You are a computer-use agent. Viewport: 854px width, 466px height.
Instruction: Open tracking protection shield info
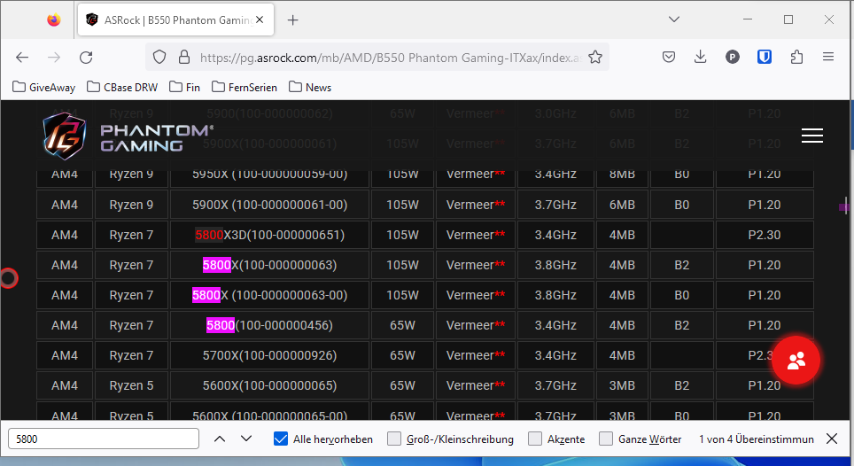tap(159, 58)
